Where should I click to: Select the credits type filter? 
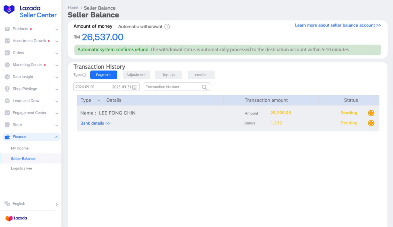click(201, 75)
